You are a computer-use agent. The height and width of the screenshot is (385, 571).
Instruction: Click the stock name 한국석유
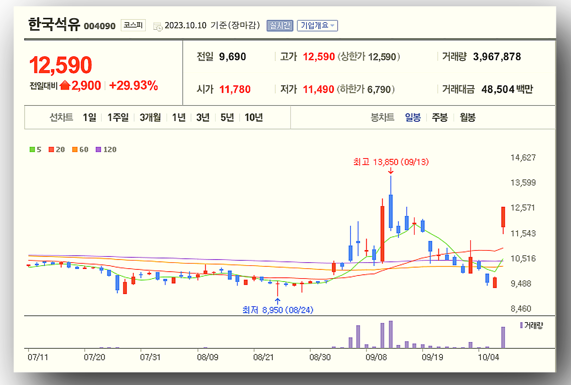(54, 24)
